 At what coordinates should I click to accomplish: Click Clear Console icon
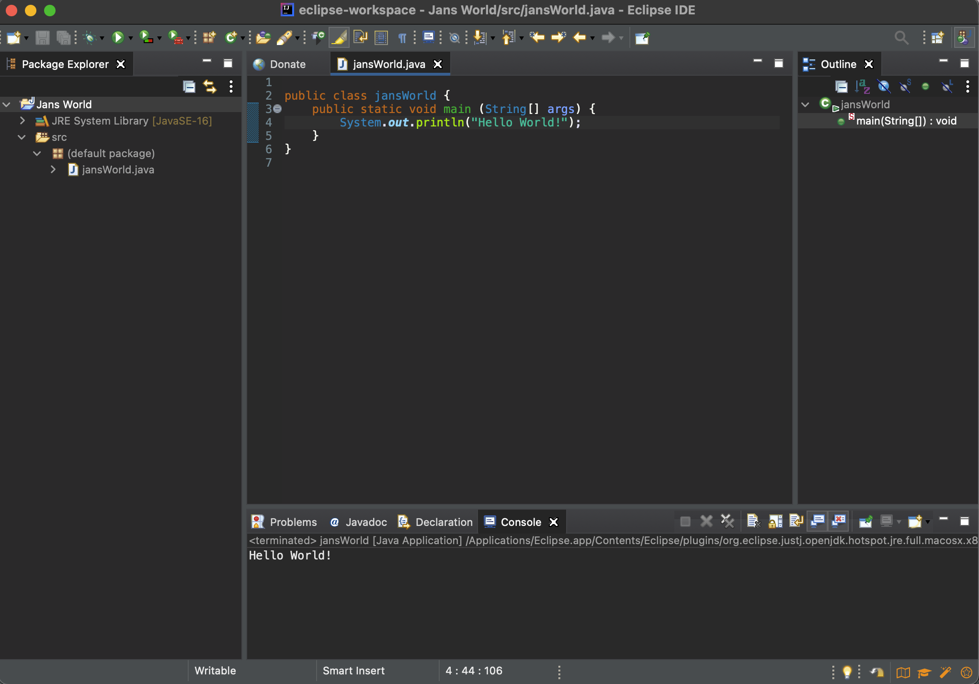(x=753, y=521)
